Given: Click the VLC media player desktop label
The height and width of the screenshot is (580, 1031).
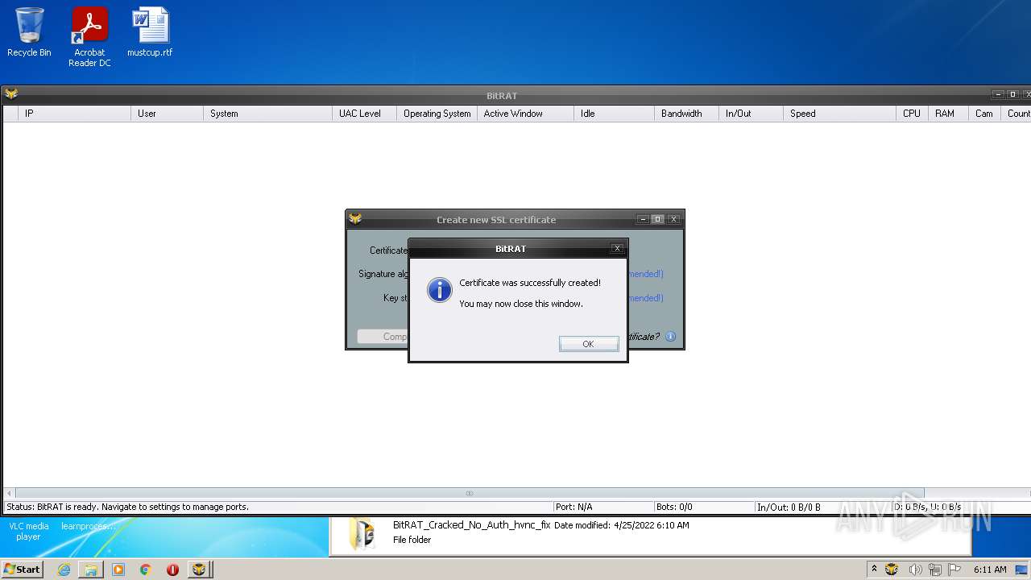Looking at the screenshot, I should click(29, 532).
